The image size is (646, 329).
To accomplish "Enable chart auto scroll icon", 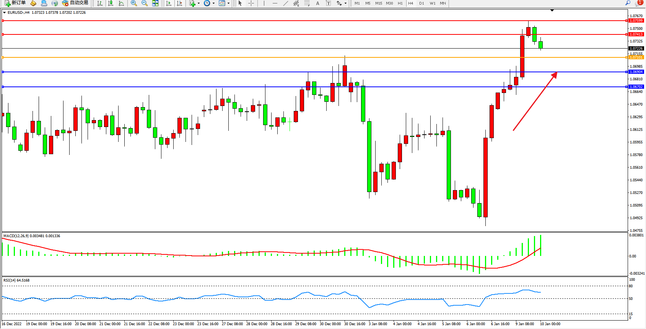I will pos(169,3).
